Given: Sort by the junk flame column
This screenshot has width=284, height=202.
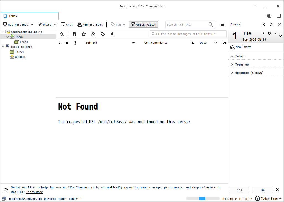Looking at the screenshot, I should point(193,43).
